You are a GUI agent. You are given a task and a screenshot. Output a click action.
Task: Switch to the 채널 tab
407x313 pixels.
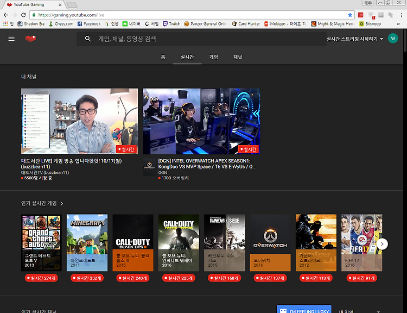(238, 57)
